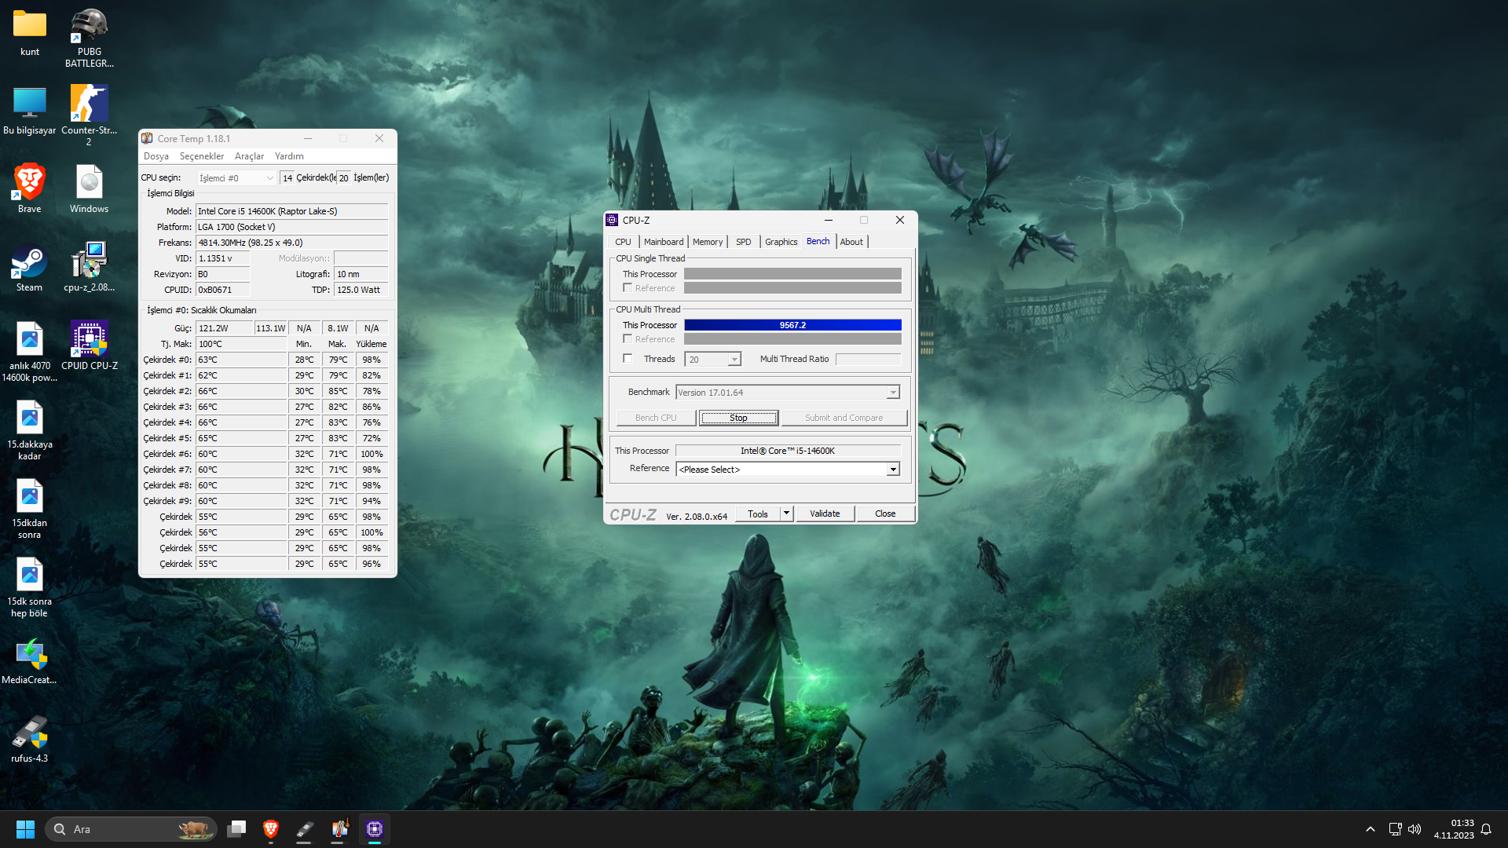Enable the Threads checkbox

click(x=628, y=359)
